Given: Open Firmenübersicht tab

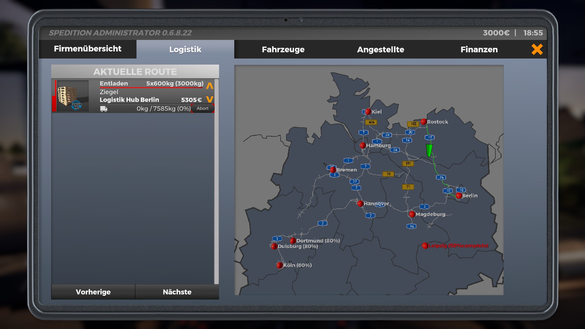Looking at the screenshot, I should click(x=87, y=49).
